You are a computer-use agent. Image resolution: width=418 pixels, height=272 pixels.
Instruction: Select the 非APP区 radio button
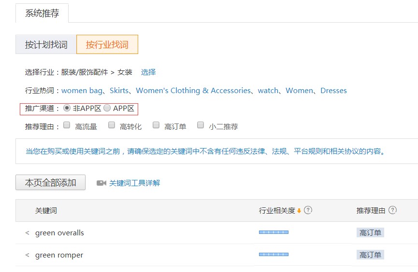coord(67,108)
